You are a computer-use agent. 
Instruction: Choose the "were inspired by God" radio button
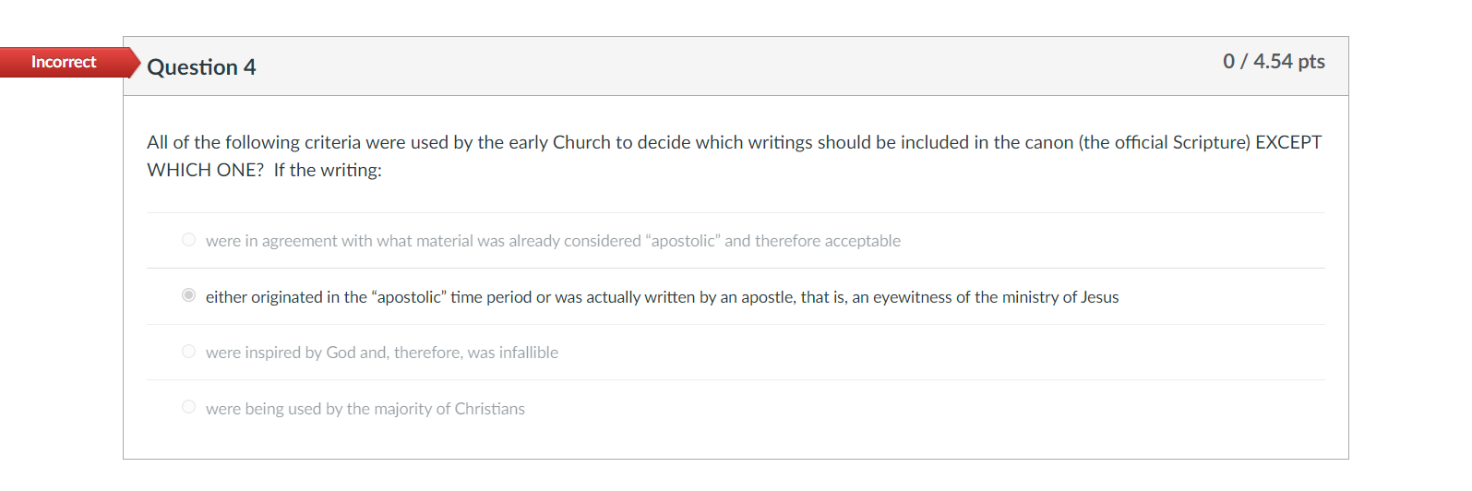click(x=188, y=352)
